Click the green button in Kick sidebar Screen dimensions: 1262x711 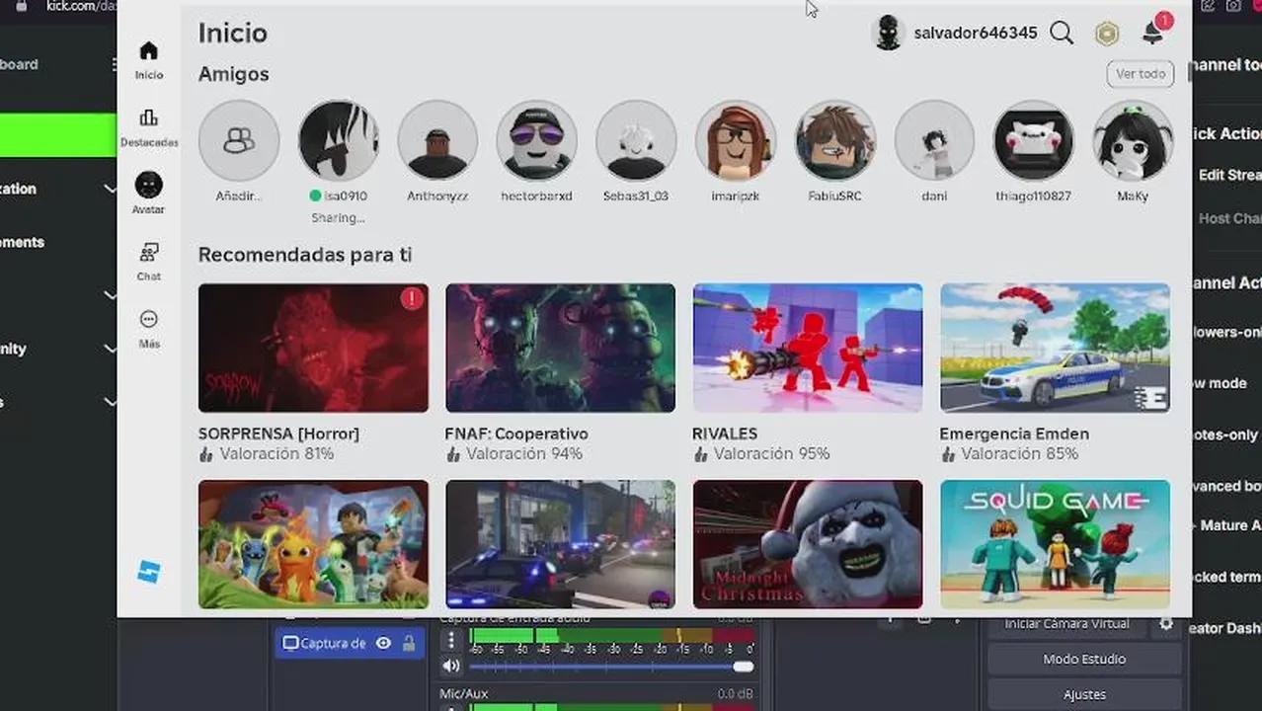(58, 135)
